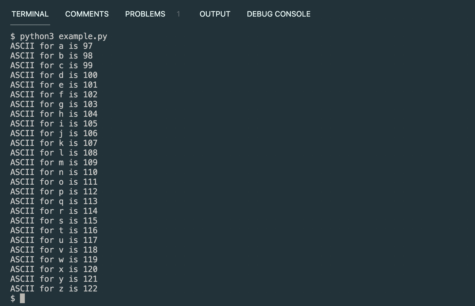Click the final shell prompt dollar sign

tap(12, 298)
